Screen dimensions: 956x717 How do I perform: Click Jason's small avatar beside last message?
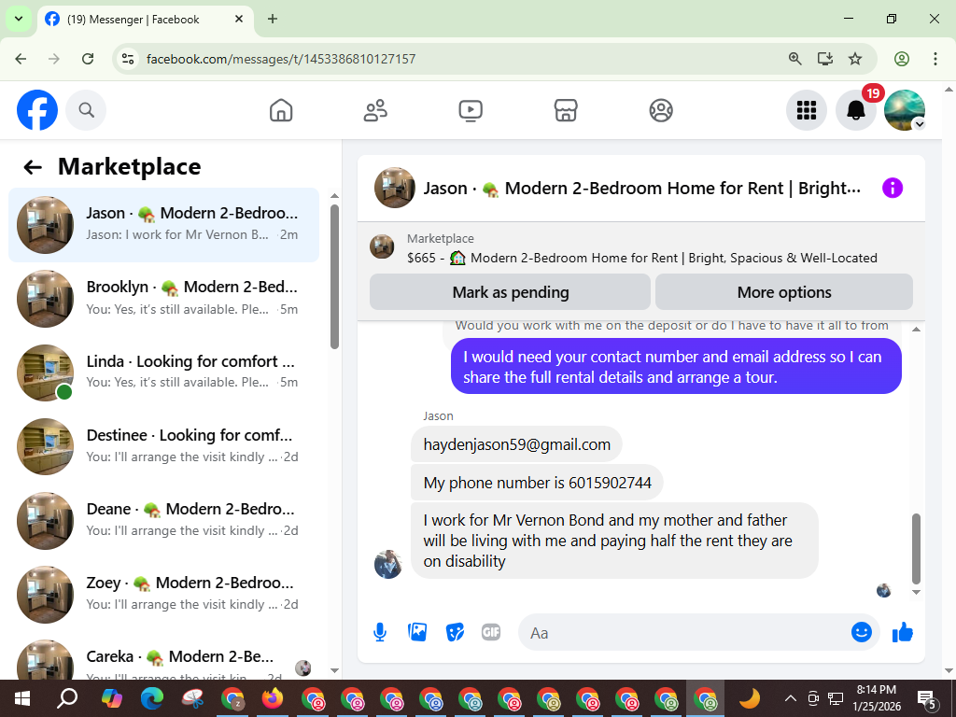click(388, 564)
